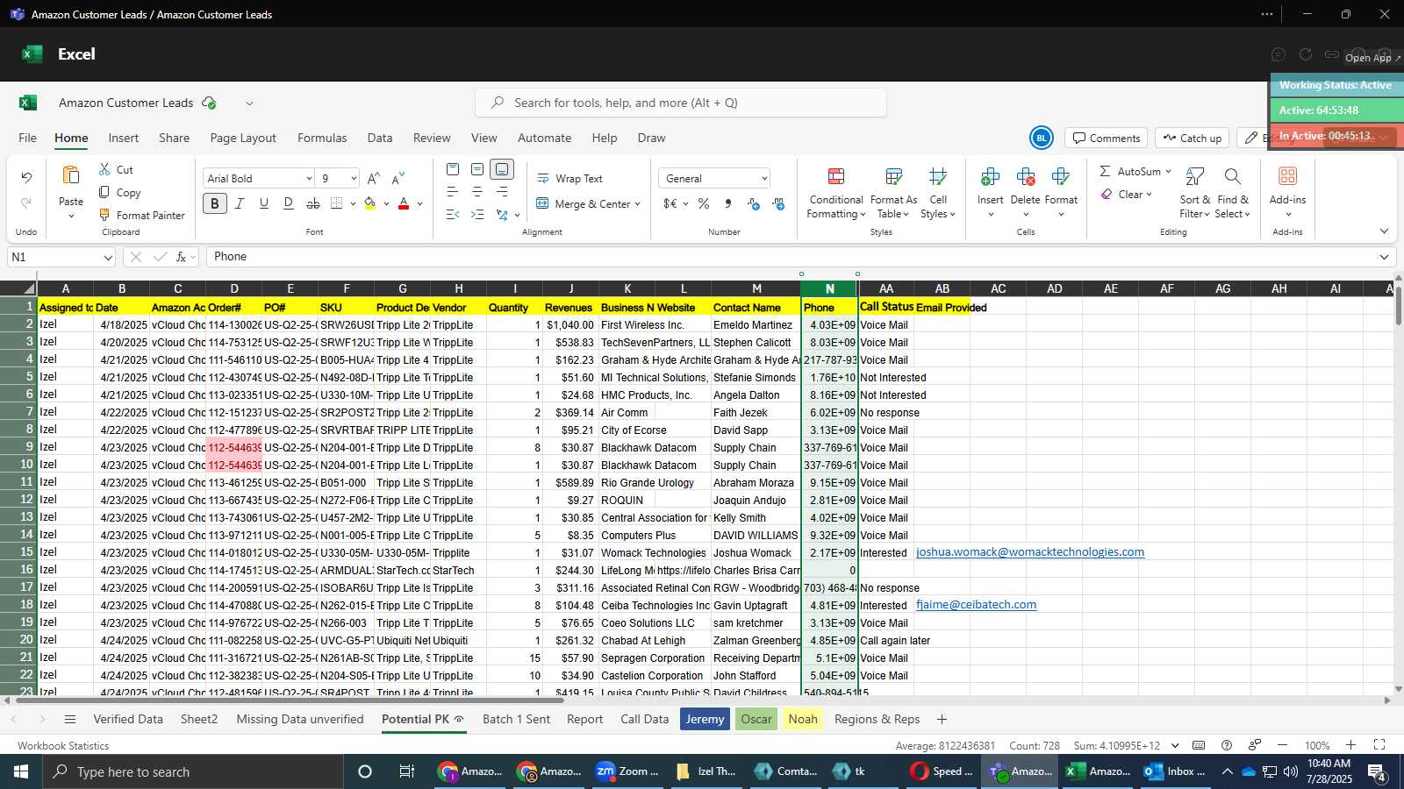Increase font size with the large A icon

pos(374,178)
